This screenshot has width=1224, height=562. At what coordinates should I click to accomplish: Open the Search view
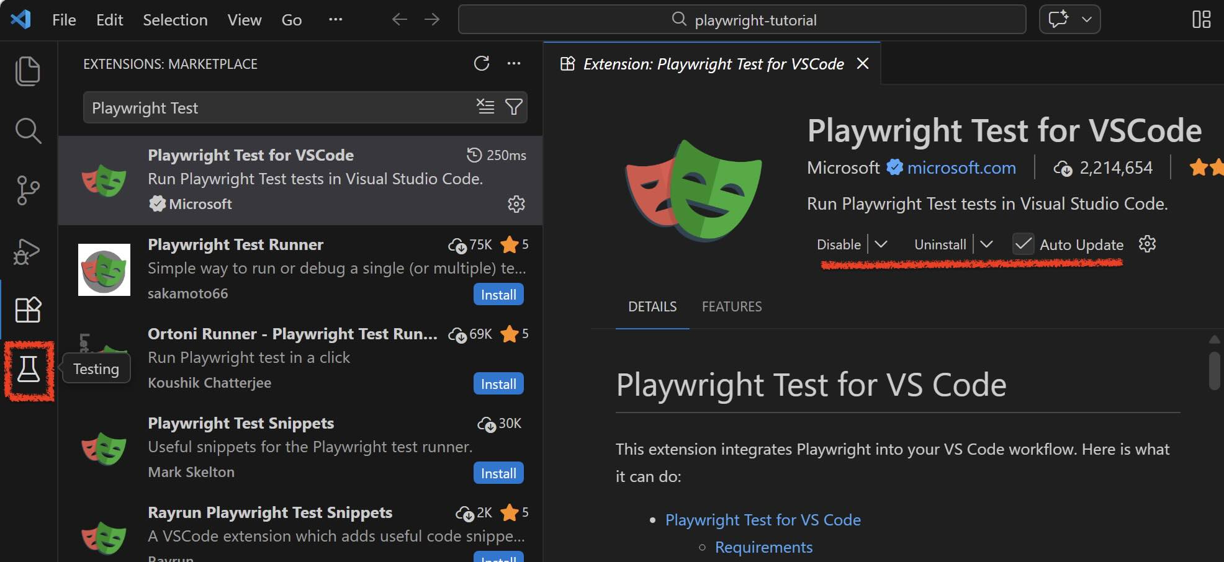[x=29, y=131]
